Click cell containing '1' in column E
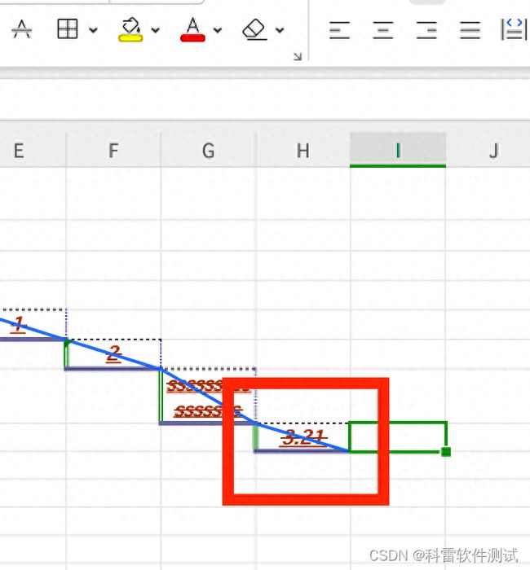530x570 pixels. (33, 325)
